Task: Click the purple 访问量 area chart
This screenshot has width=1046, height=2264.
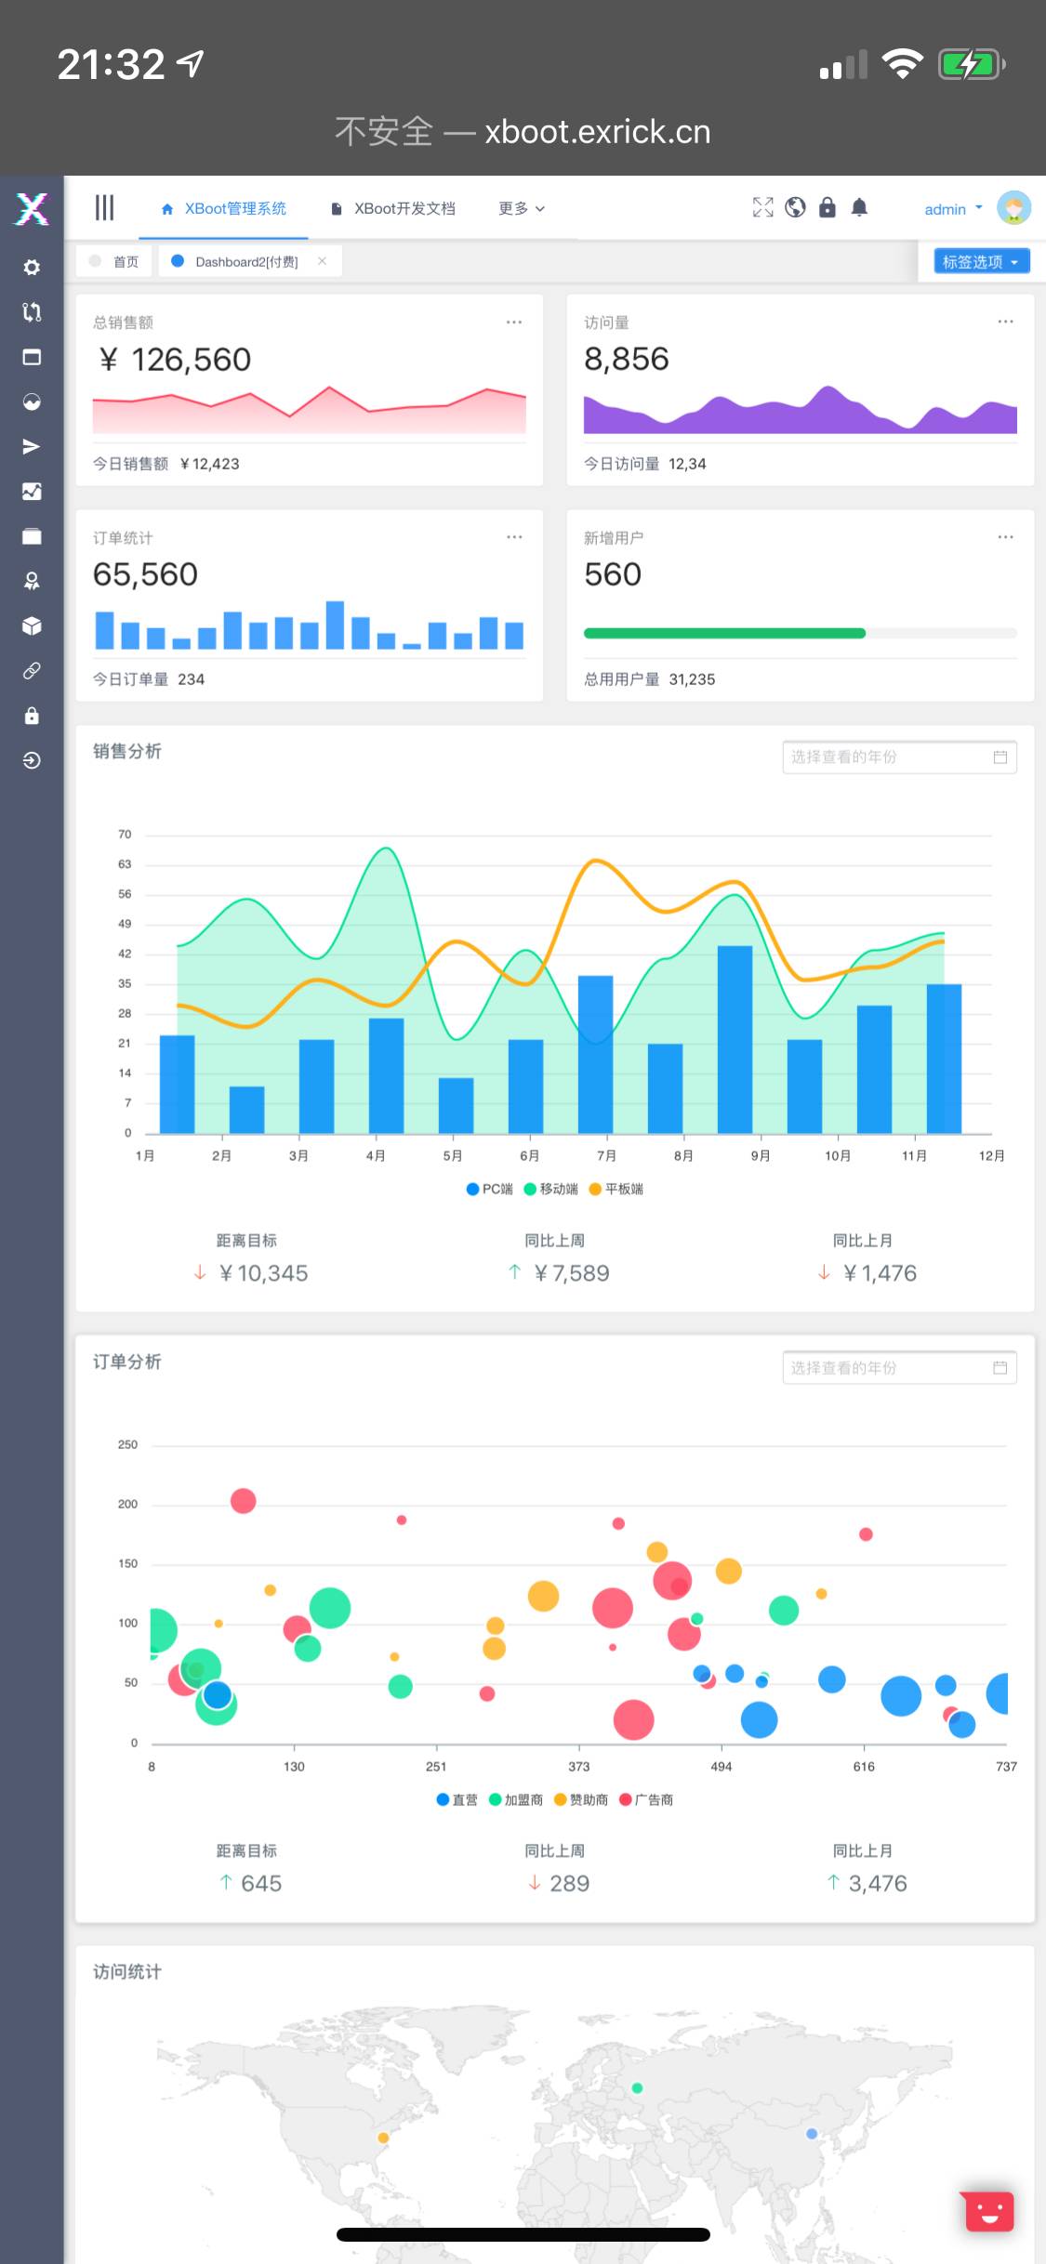Action: click(x=801, y=410)
